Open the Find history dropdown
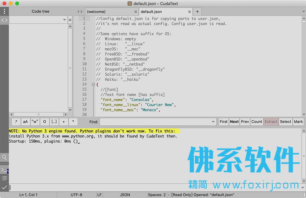 coord(213,122)
